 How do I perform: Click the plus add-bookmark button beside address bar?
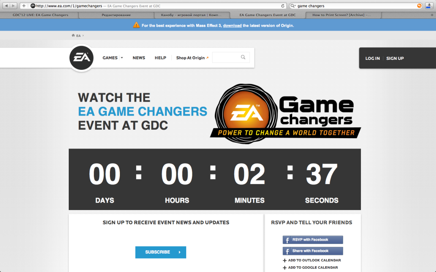point(24,5)
